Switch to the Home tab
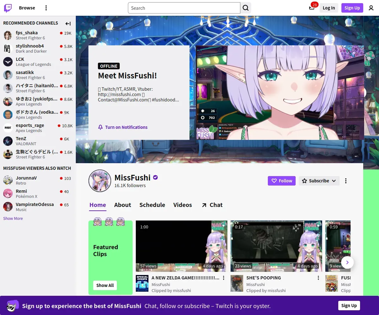Viewport: 379px width, 315px height. tap(98, 205)
